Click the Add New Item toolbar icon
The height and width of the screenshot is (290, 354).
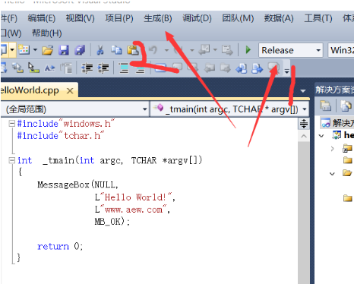pos(24,50)
